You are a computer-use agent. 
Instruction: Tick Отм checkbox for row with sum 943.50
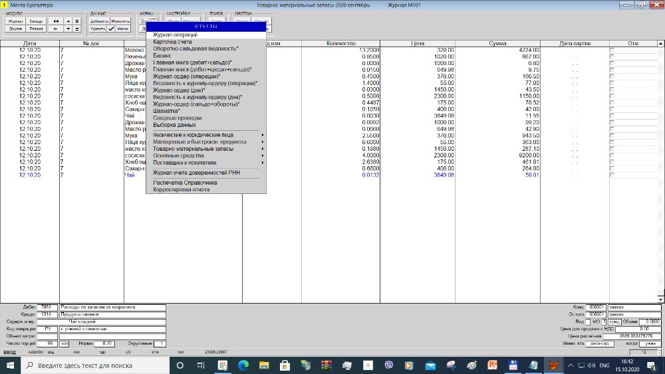[x=612, y=136]
